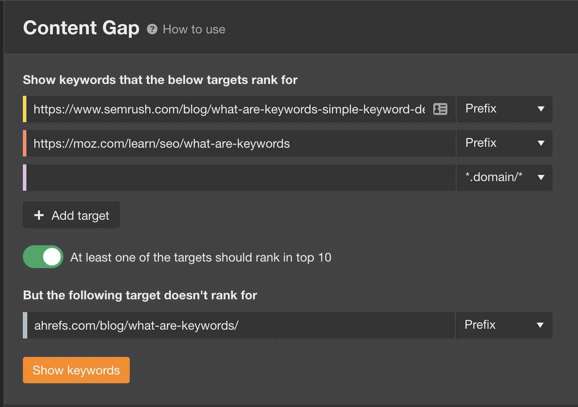578x407 pixels.
Task: Click the purple color bar beside the empty target field
Action: coord(25,178)
